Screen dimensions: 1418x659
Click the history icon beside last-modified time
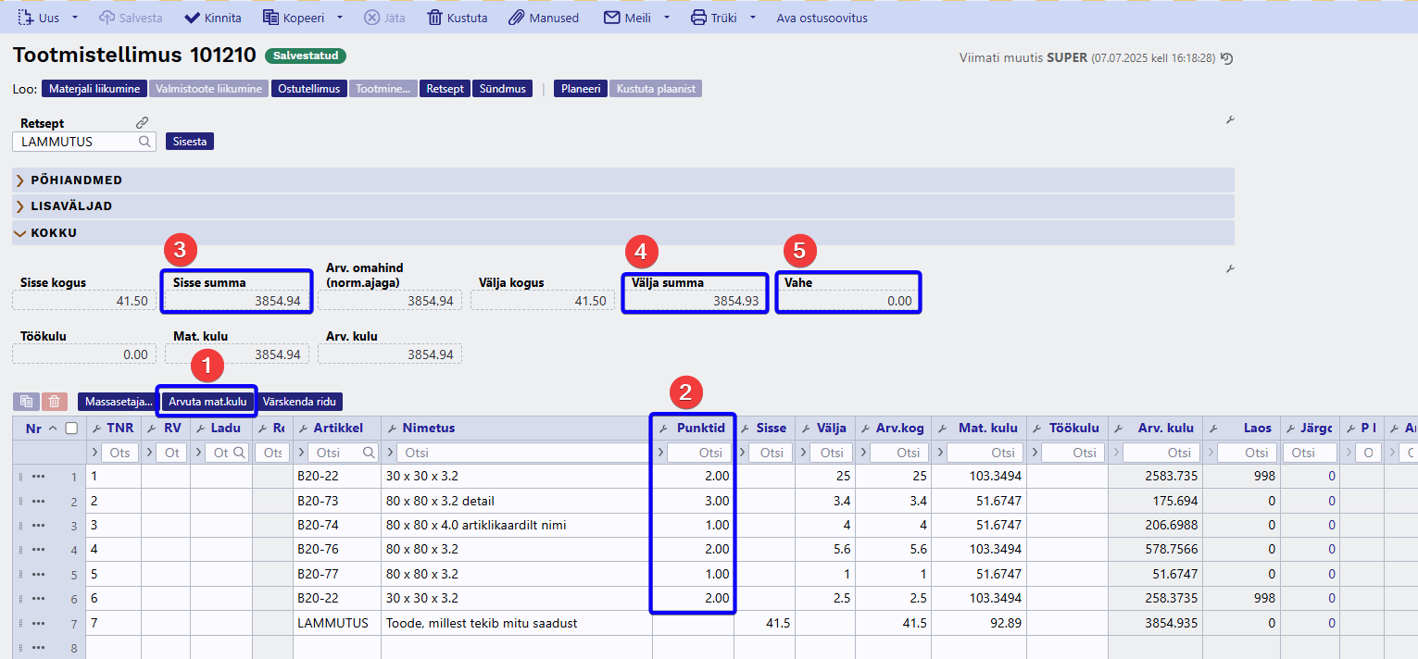[x=1226, y=58]
